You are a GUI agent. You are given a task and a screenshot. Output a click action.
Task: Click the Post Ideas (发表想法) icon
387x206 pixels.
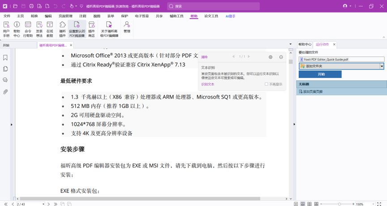(39, 29)
